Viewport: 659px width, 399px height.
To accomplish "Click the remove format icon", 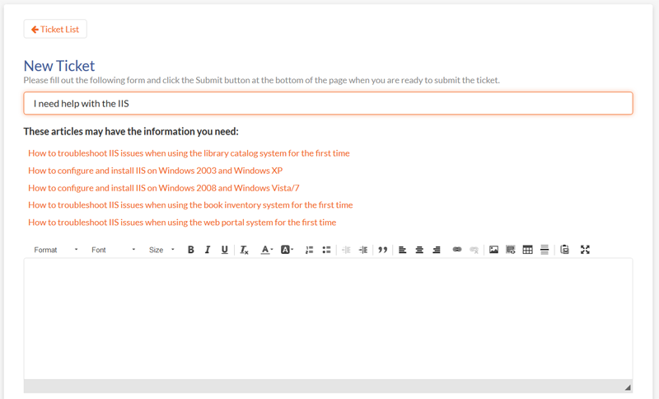I will click(x=245, y=250).
